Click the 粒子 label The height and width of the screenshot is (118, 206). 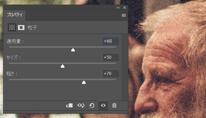(x=32, y=28)
